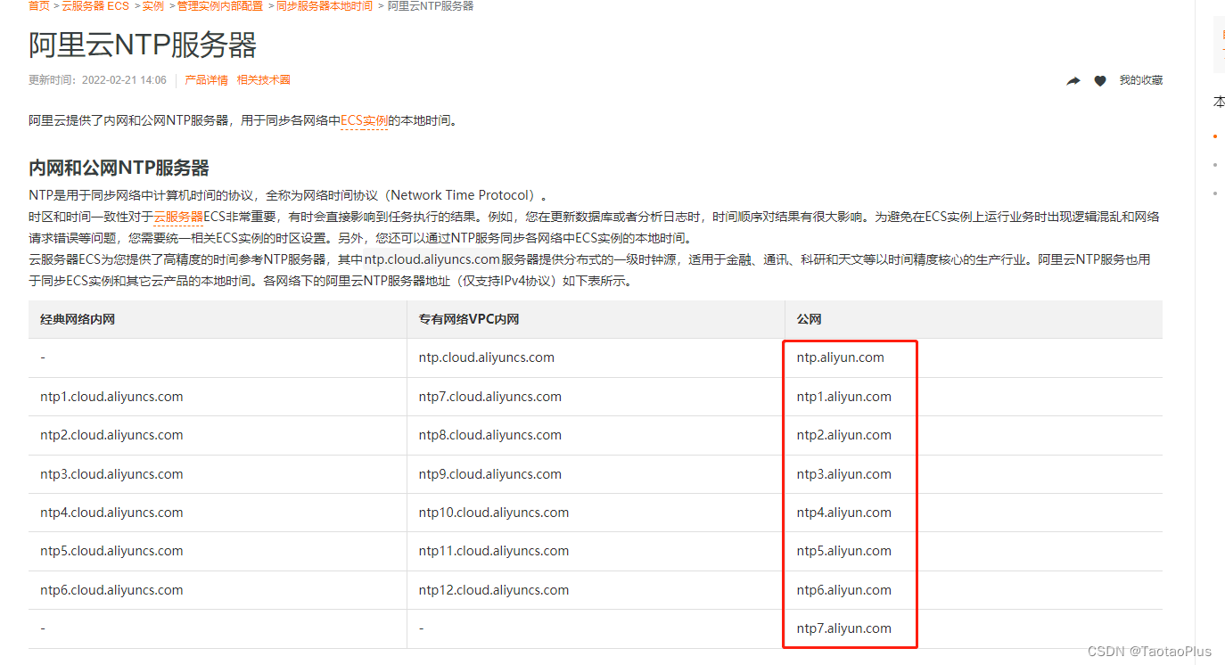The height and width of the screenshot is (665, 1225).
Task: Click the 内网和公网NTP服务器 heading
Action: pyautogui.click(x=119, y=168)
